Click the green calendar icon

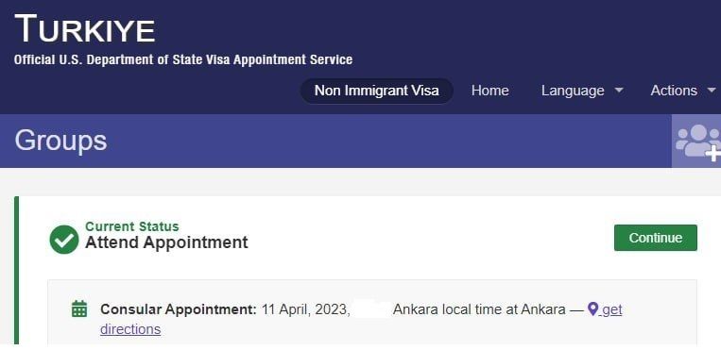(x=79, y=308)
